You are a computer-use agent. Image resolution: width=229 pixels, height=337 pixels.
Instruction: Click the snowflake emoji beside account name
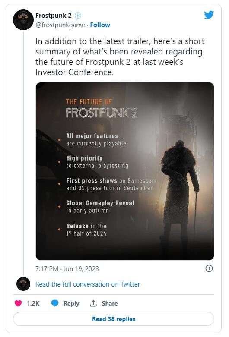78,16
